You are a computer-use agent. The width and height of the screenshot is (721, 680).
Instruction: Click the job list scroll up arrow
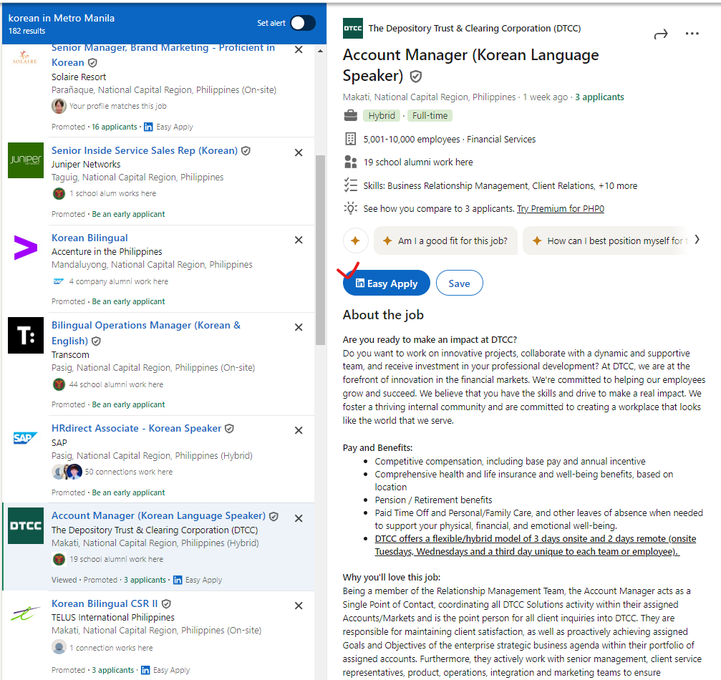coord(320,51)
